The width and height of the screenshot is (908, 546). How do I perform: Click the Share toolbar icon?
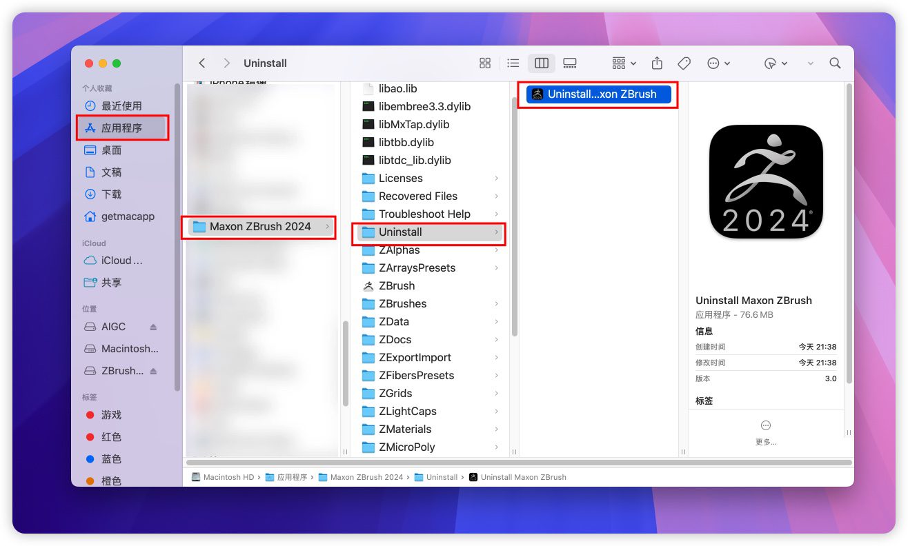pyautogui.click(x=657, y=63)
